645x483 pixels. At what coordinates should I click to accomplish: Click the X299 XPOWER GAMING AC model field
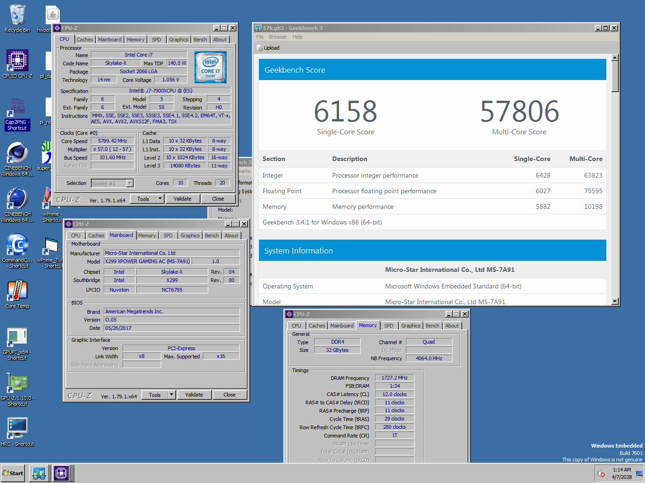tap(147, 261)
